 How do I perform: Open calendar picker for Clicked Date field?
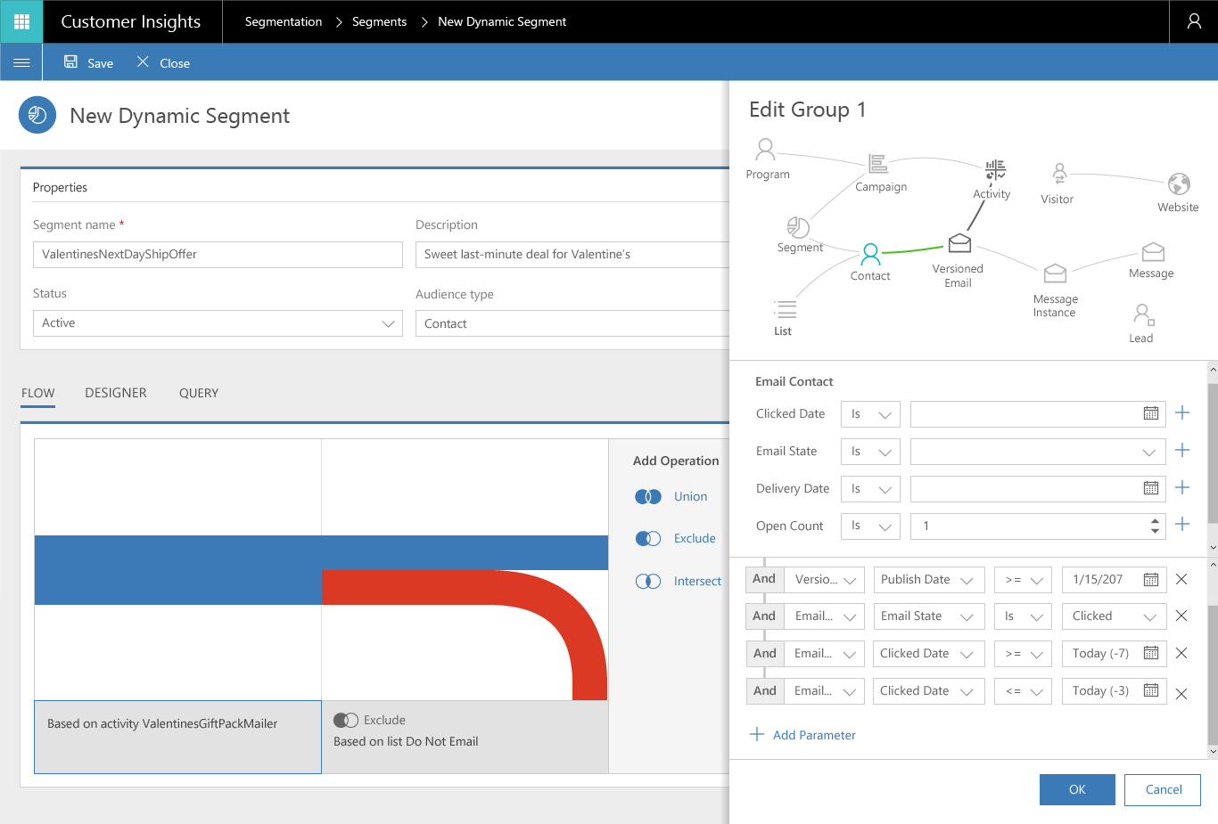[x=1151, y=413]
